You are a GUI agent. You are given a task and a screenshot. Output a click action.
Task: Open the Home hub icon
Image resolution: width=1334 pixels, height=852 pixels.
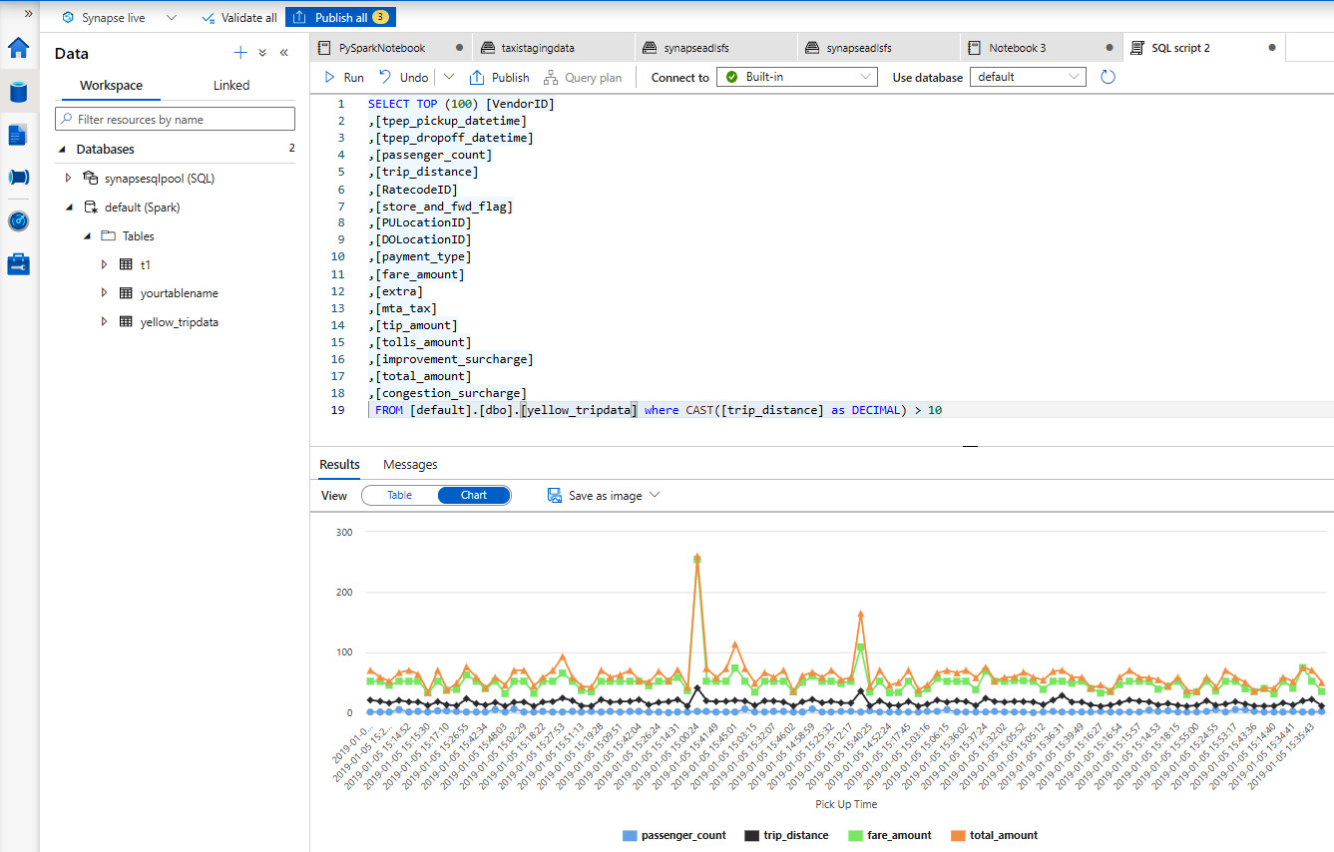pyautogui.click(x=19, y=48)
